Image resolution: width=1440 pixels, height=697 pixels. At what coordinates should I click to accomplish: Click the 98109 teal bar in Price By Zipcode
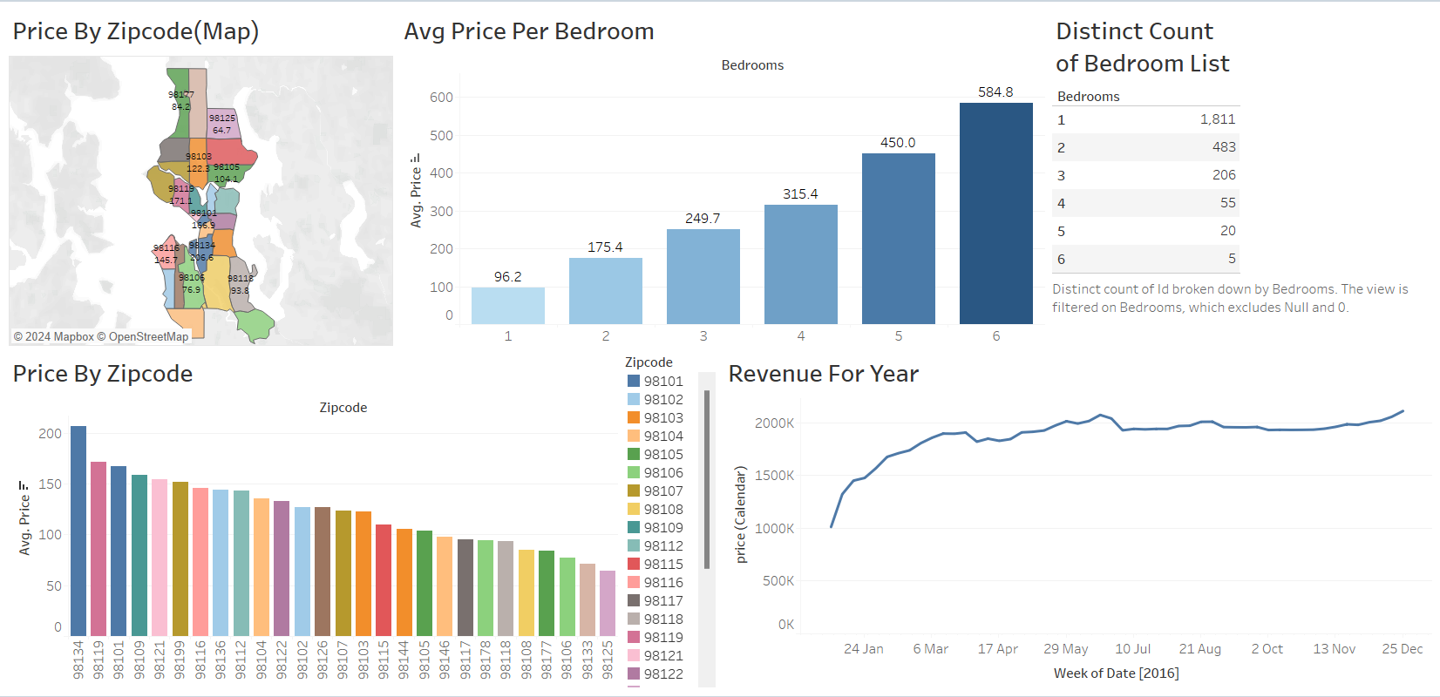click(139, 555)
